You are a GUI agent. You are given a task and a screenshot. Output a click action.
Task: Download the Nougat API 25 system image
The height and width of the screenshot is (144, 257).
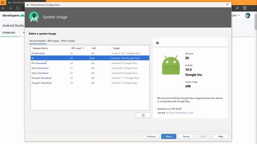click(46, 78)
